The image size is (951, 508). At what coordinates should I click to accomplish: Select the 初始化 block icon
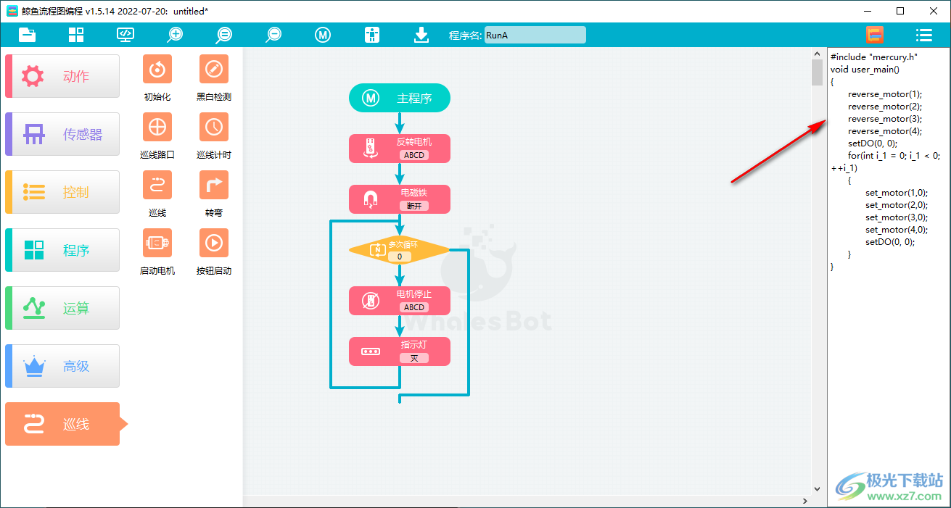click(157, 69)
